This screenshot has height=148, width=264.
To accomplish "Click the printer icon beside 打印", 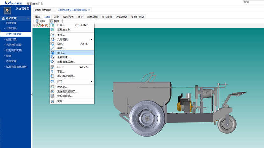I will coord(52,82).
